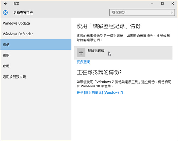178x141 pixels.
Task: Follow 移至 [備份與還原] (Windows 7) link
Action: [x=100, y=92]
